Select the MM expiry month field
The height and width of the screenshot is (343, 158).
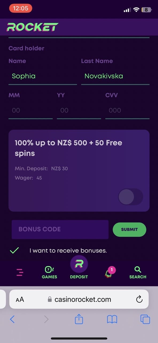pyautogui.click(x=30, y=110)
